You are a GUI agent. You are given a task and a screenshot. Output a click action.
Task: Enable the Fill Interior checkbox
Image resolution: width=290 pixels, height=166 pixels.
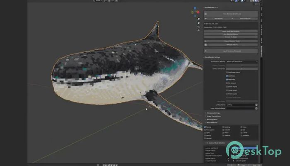point(227,83)
